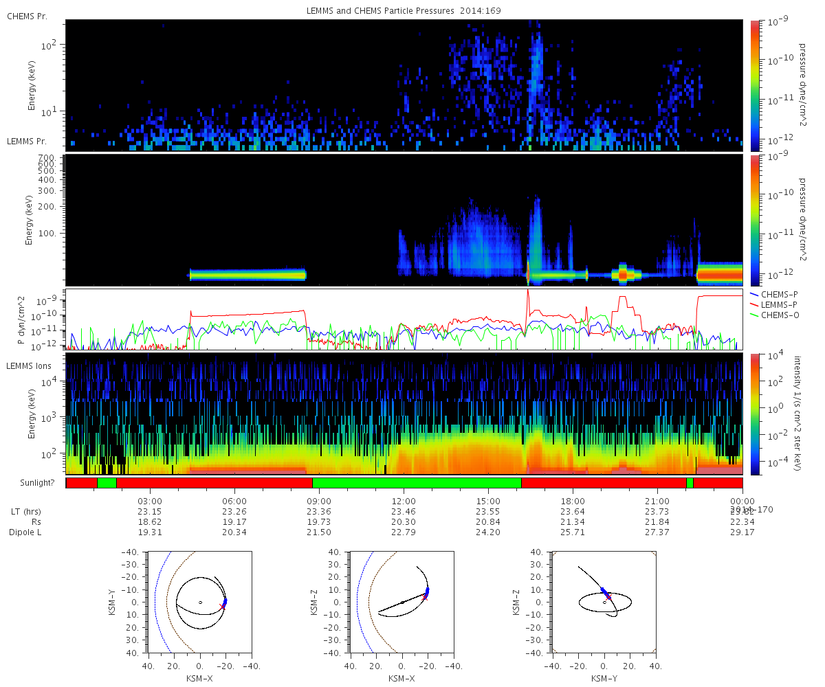Click the LEMMS Ions intensity colorbar
825x687 pixels.
coord(756,414)
